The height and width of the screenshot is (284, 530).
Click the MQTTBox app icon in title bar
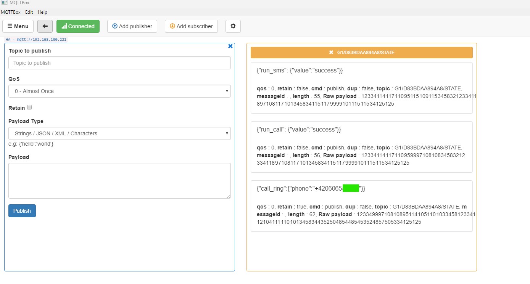click(4, 3)
